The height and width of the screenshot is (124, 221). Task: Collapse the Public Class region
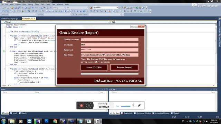(x=5, y=27)
